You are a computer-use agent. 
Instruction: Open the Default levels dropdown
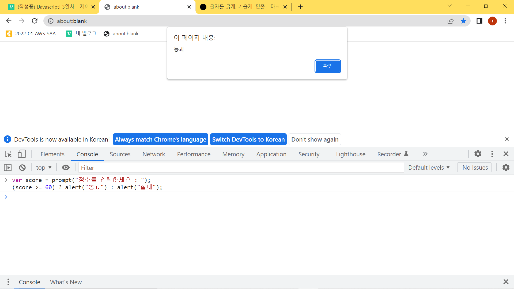429,168
